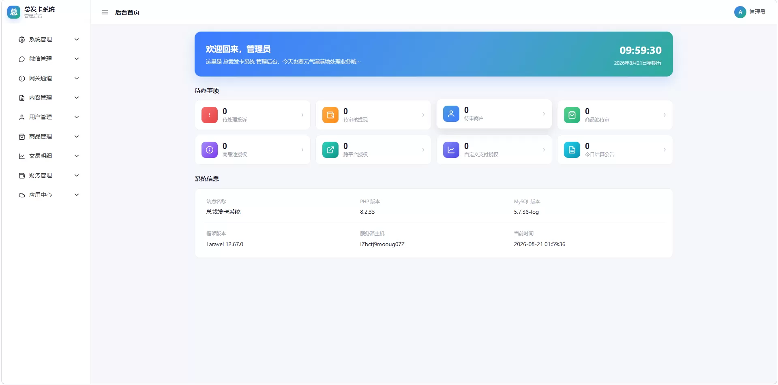
Task: Click the server host iZbctj9mooug07Z value
Action: click(382, 244)
